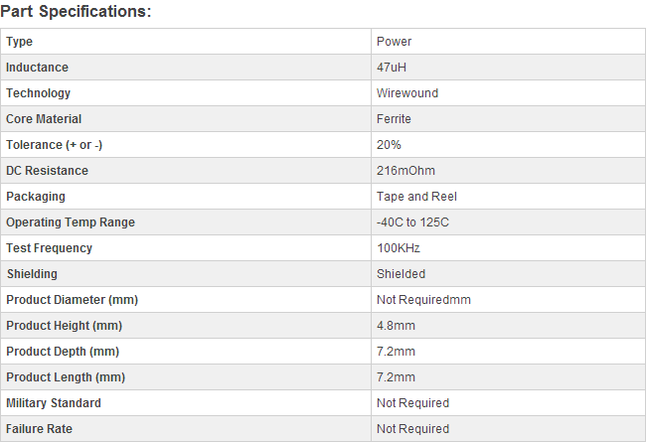This screenshot has width=647, height=442.
Task: Click the Military Standard label
Action: tap(54, 403)
